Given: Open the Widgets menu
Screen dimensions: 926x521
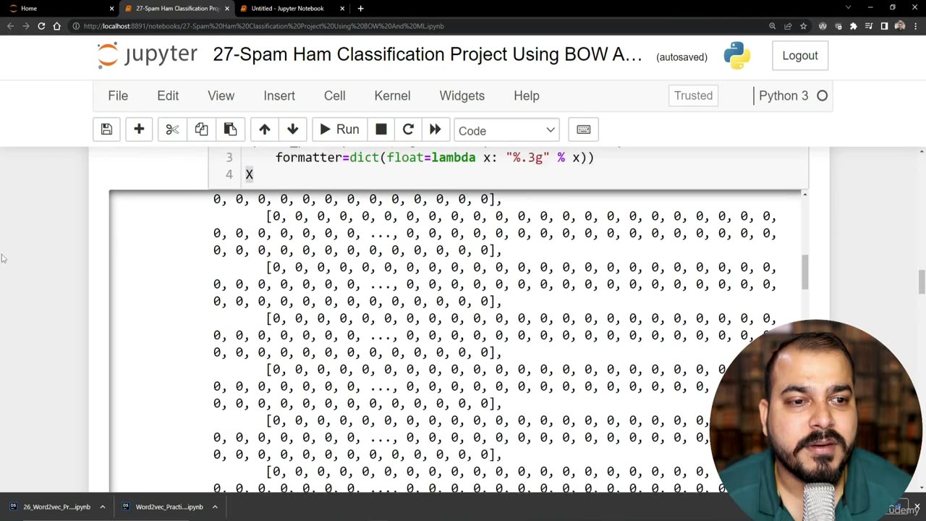Looking at the screenshot, I should 462,96.
